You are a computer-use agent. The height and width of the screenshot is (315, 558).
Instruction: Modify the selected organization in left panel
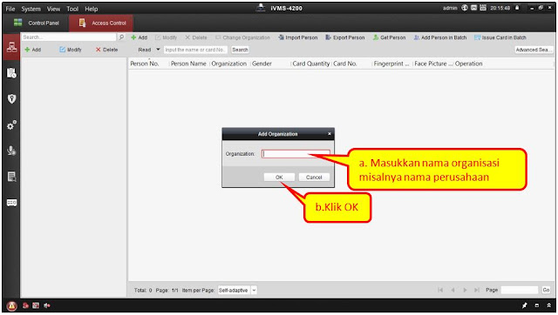(71, 50)
